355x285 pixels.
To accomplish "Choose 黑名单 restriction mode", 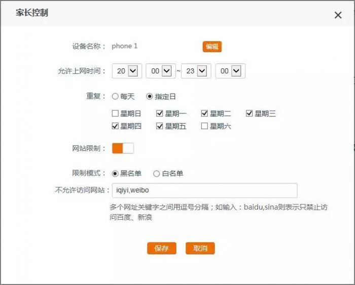I will coord(115,173).
